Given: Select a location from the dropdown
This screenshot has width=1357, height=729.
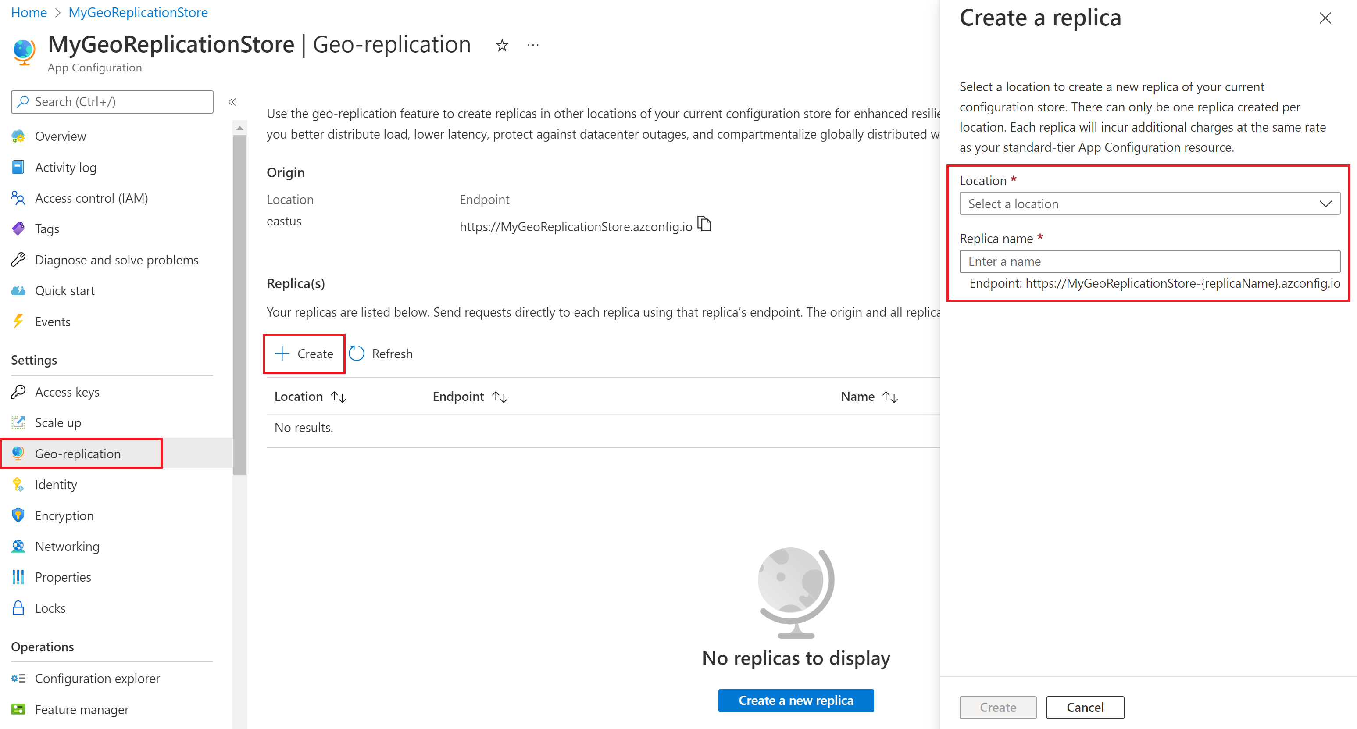Looking at the screenshot, I should [1151, 204].
